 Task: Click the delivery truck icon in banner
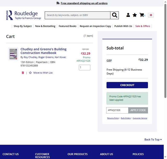[x=58, y=3]
